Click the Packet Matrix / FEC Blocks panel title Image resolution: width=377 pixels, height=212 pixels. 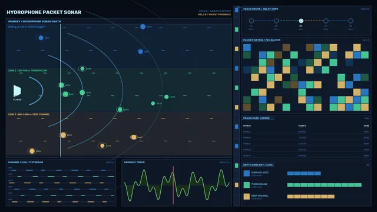262,40
